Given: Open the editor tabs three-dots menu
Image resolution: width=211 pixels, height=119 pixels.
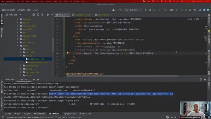Looking at the screenshot, I should click(x=205, y=15).
